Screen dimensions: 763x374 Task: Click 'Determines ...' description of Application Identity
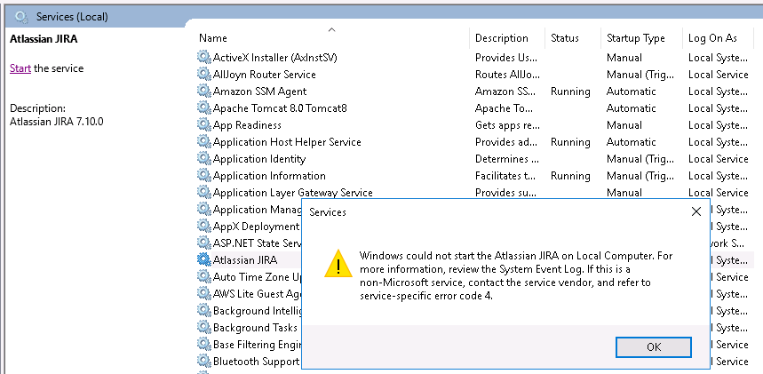pos(506,159)
